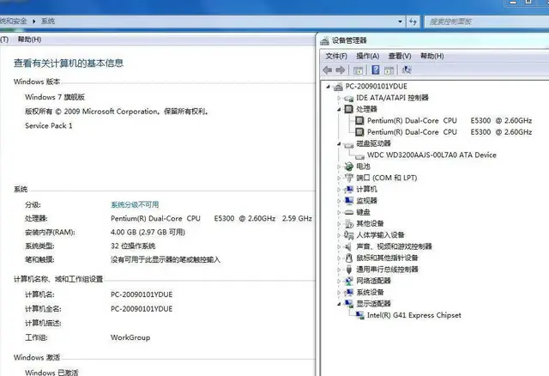Select the 显示适配器 icon
Image resolution: width=549 pixels, height=376 pixels.
(349, 304)
